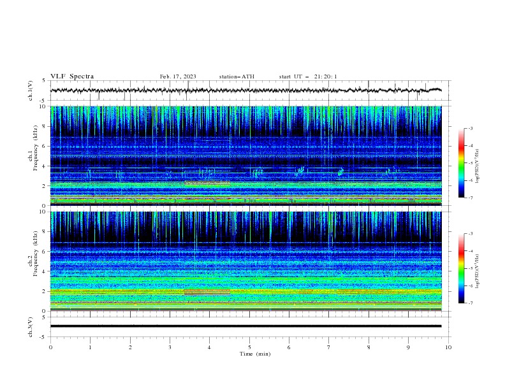505x390 pixels.
Task: Click the chorus cluster near minute 7.3 in ch.1
Action: pyautogui.click(x=340, y=172)
